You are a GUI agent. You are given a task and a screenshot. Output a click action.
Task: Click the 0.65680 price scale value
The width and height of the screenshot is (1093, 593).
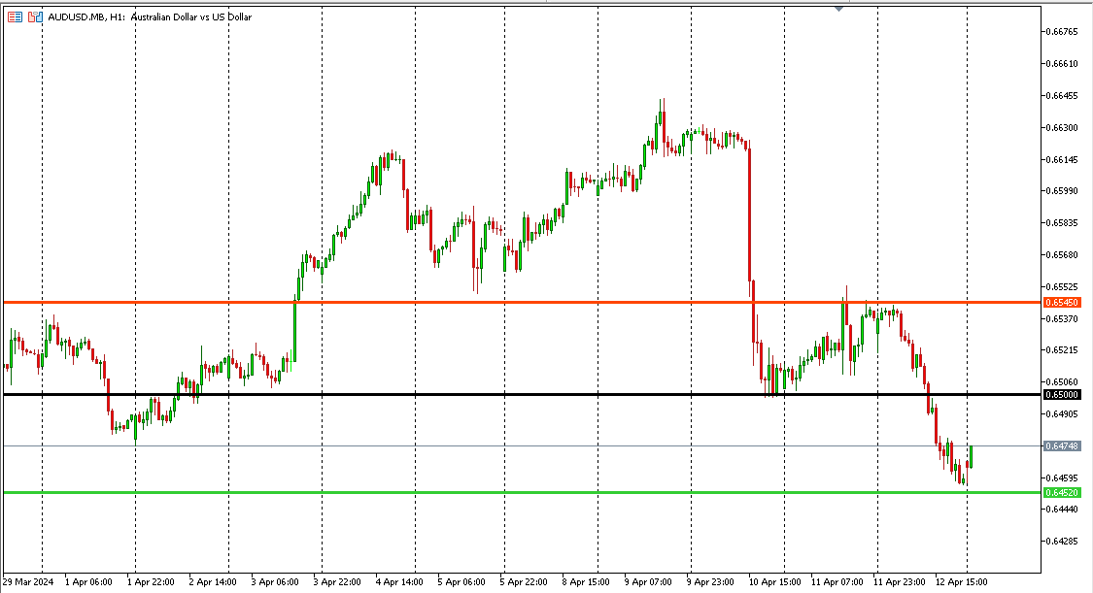click(1062, 254)
